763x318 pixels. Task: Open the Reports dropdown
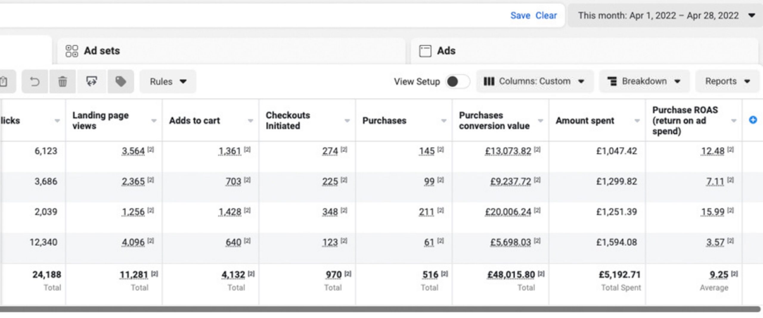pyautogui.click(x=727, y=81)
